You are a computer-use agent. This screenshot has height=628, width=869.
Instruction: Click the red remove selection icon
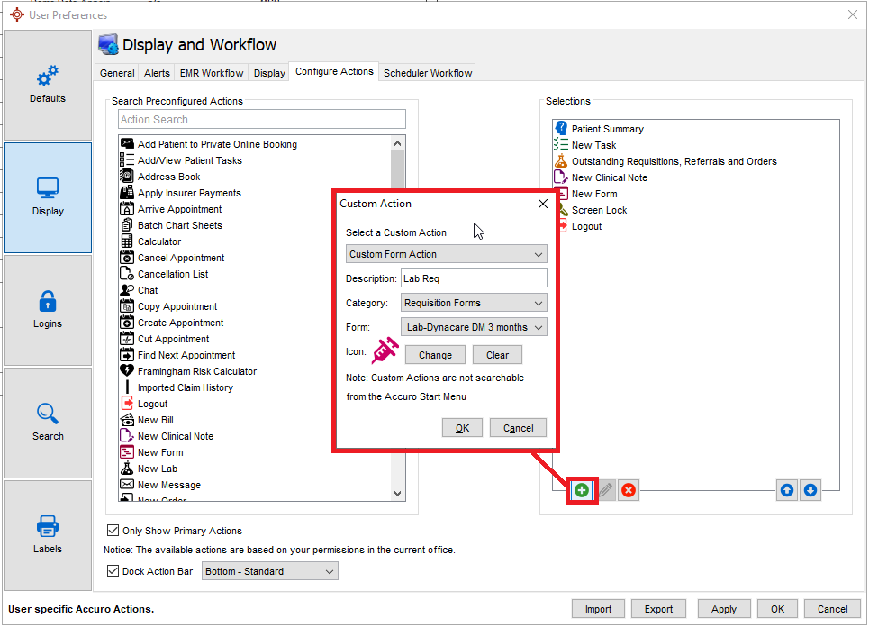coord(629,490)
